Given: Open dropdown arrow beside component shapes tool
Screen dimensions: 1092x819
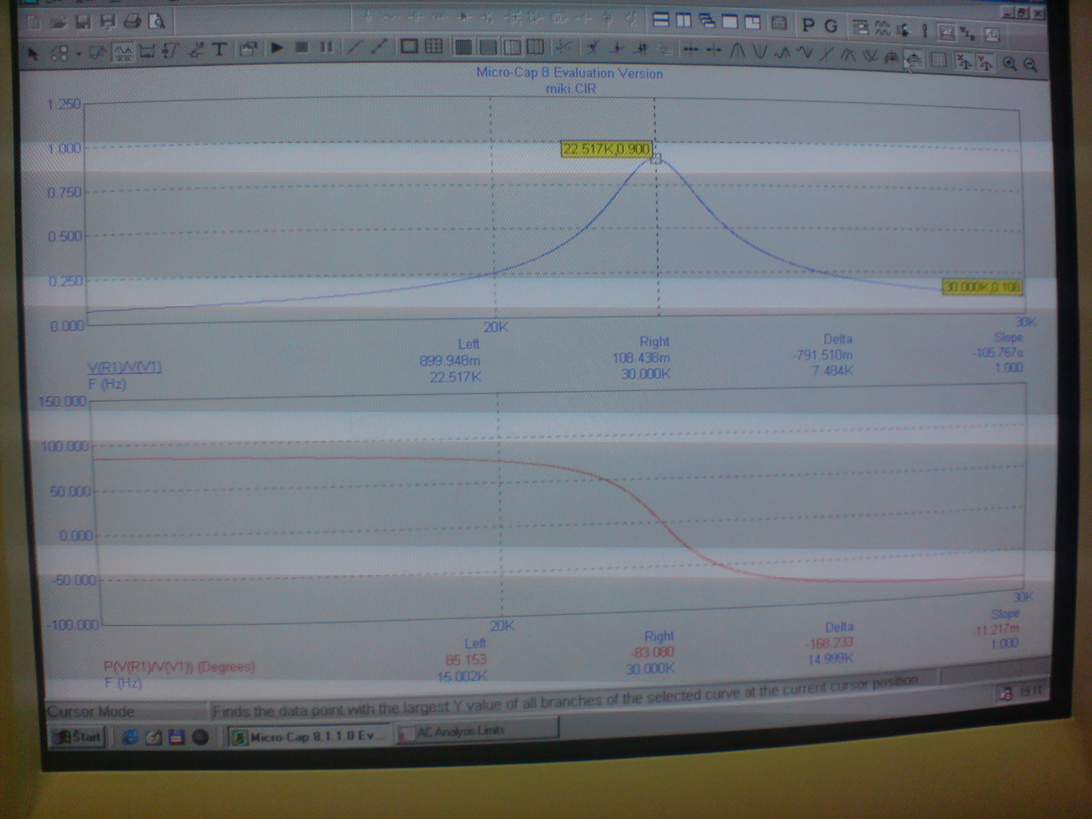Looking at the screenshot, I should coord(78,54).
